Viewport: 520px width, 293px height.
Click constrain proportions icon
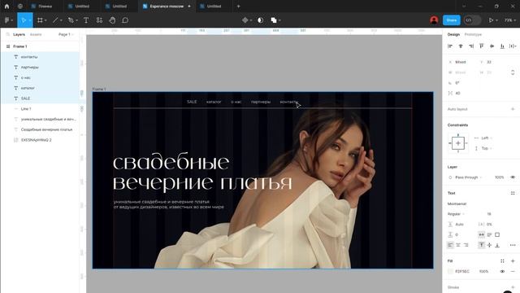coord(513,72)
